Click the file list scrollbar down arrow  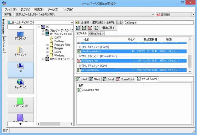point(190,71)
